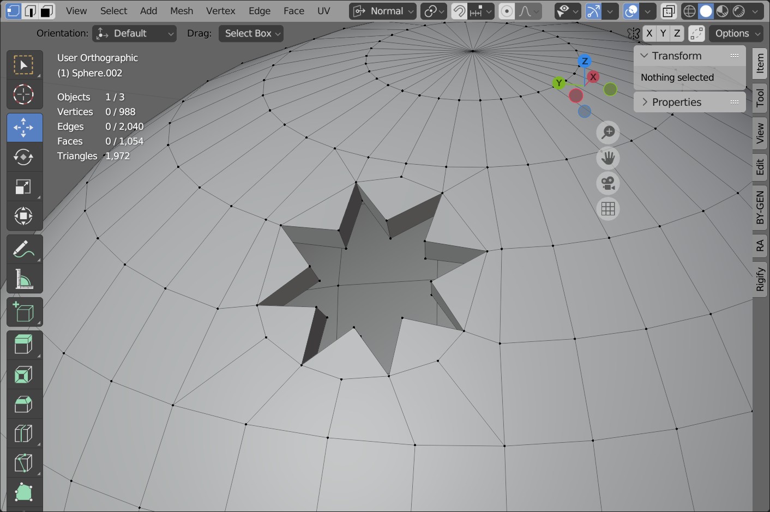Click the blue Z axis gizmo ball
The height and width of the screenshot is (512, 770).
[585, 61]
